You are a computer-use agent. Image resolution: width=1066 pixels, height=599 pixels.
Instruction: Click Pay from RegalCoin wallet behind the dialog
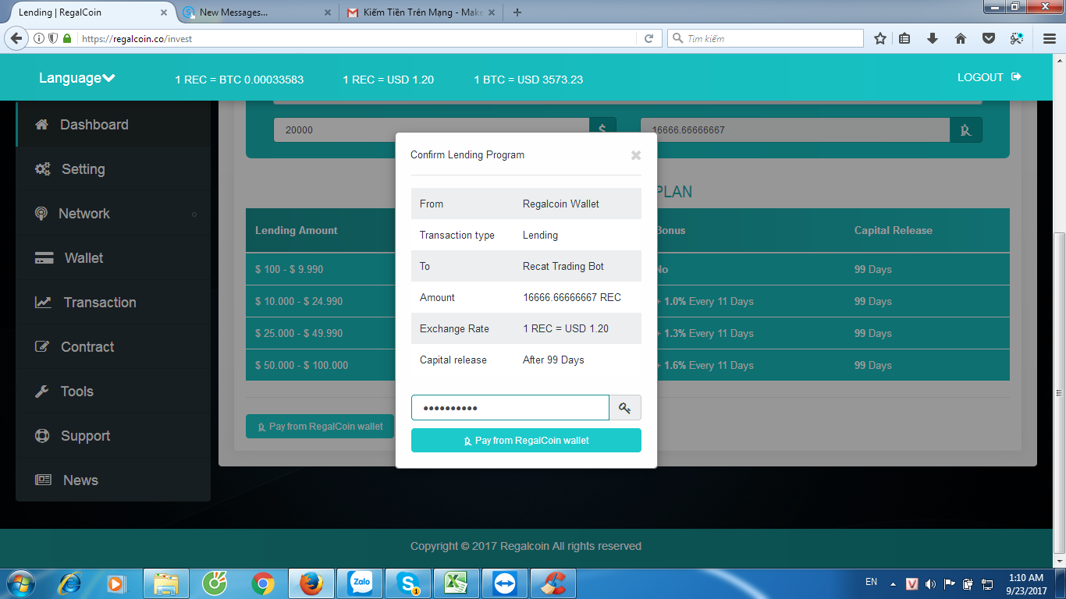coord(320,427)
